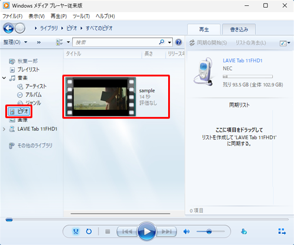Expand the LAVIE Tab 11FHD1 node
The height and width of the screenshot is (245, 294).
[4, 129]
